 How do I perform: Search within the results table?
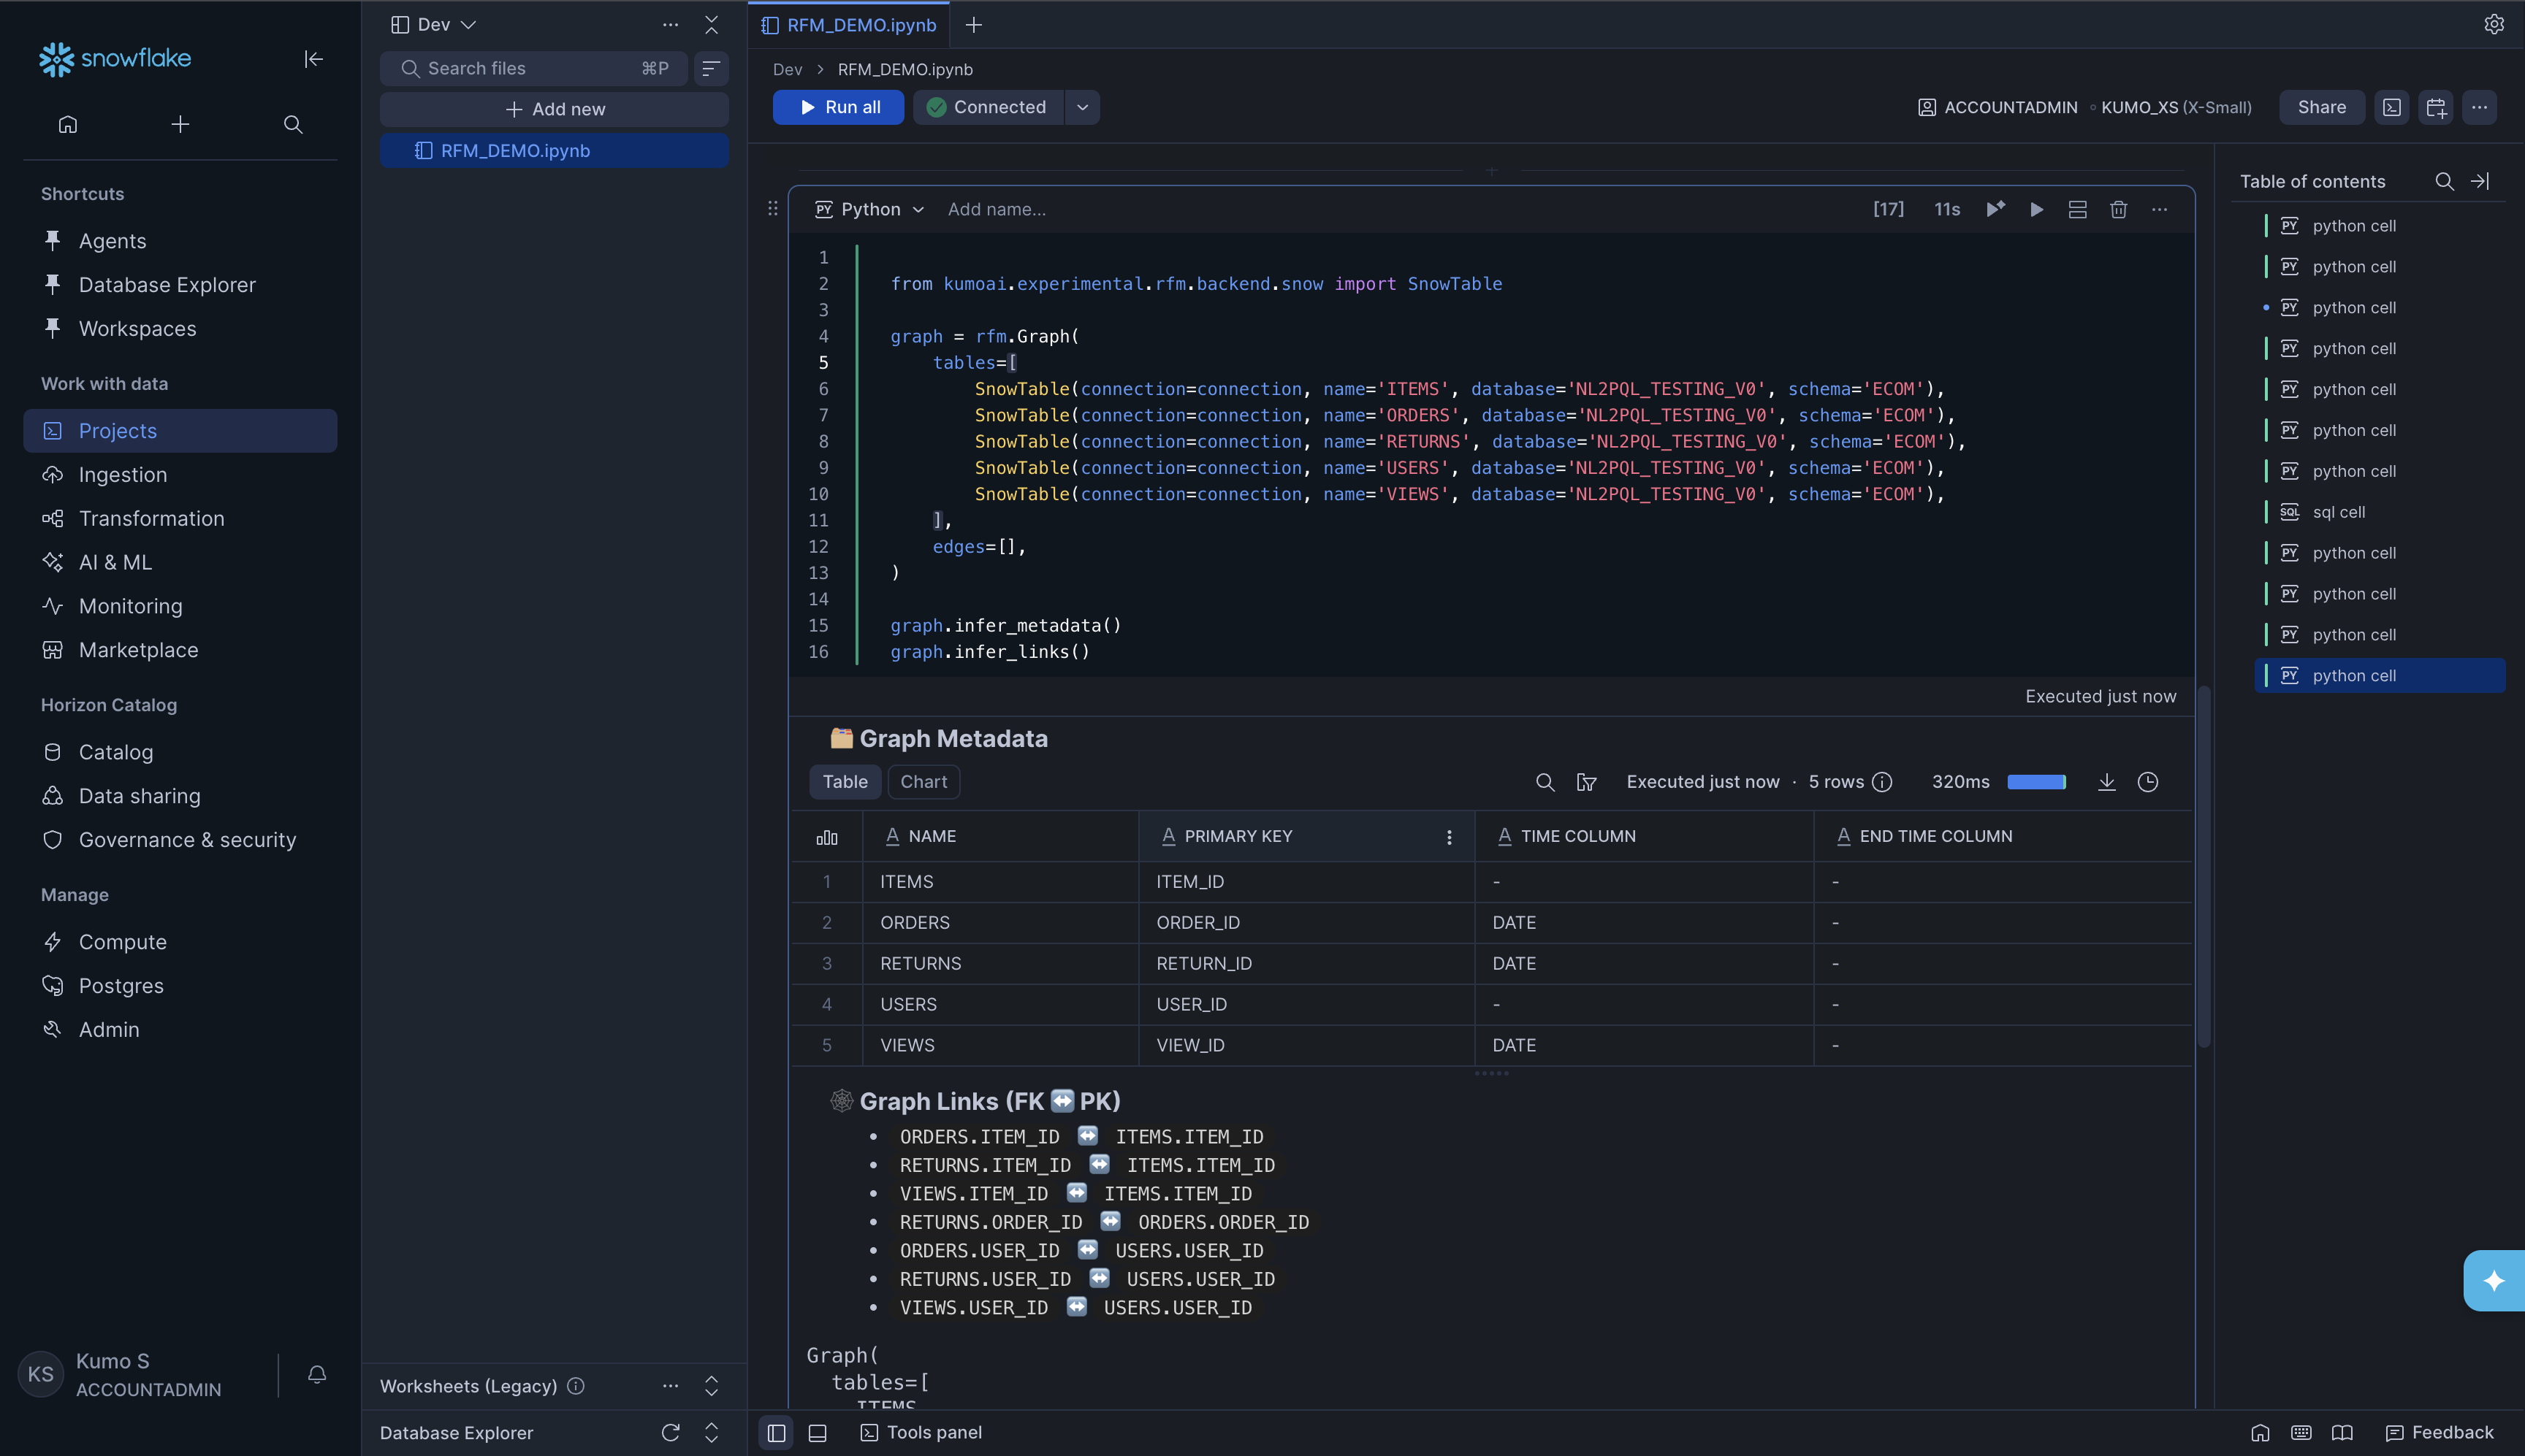(x=1544, y=782)
